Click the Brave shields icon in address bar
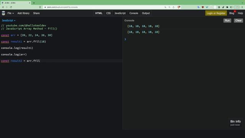The width and height of the screenshot is (245, 138). tap(179, 7)
